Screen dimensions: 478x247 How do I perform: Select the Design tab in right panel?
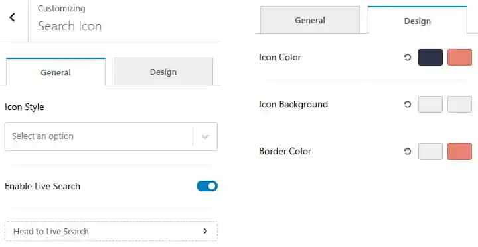click(x=418, y=20)
